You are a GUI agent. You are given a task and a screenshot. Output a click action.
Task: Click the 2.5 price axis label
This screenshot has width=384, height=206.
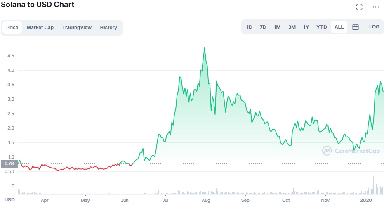pos(11,114)
